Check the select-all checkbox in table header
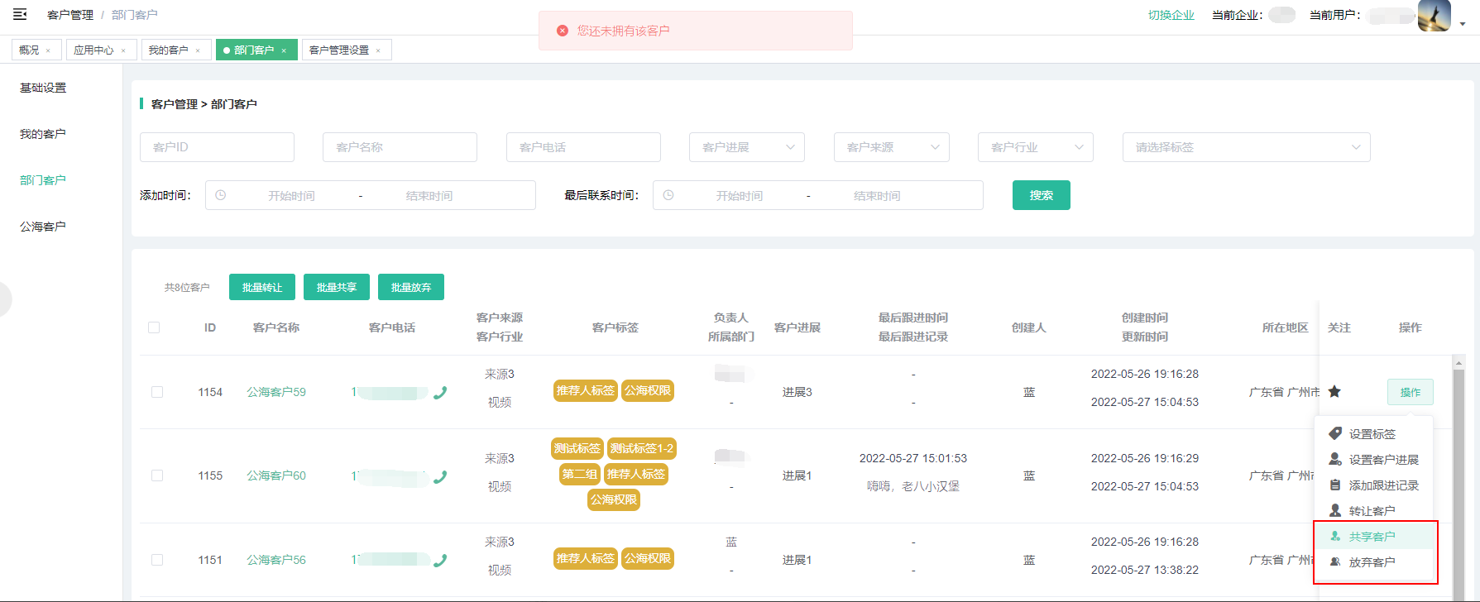 click(x=154, y=327)
